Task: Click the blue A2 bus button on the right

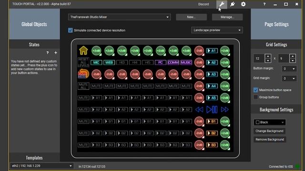Action: point(212,62)
